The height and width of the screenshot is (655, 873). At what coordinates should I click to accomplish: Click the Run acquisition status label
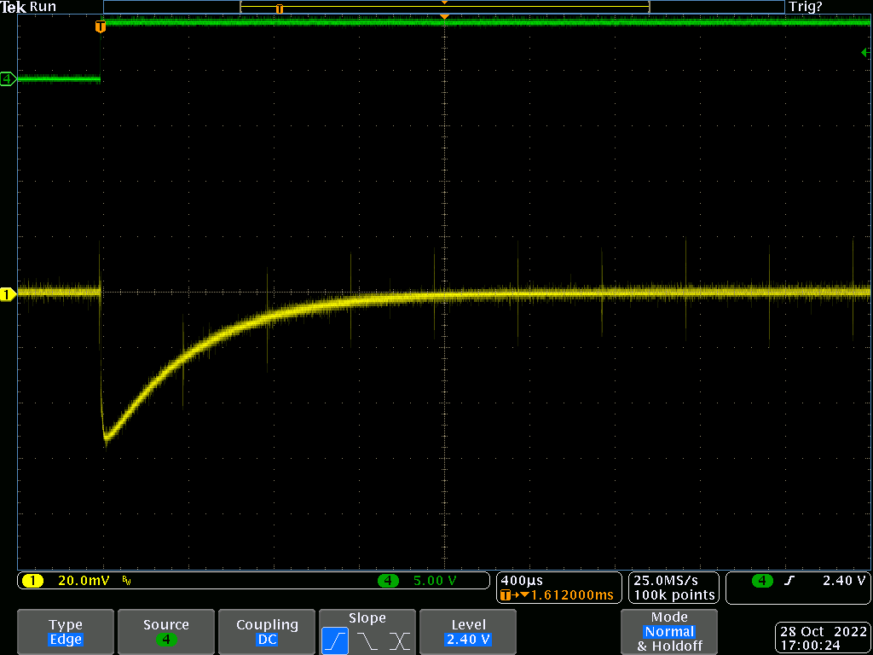coord(43,7)
